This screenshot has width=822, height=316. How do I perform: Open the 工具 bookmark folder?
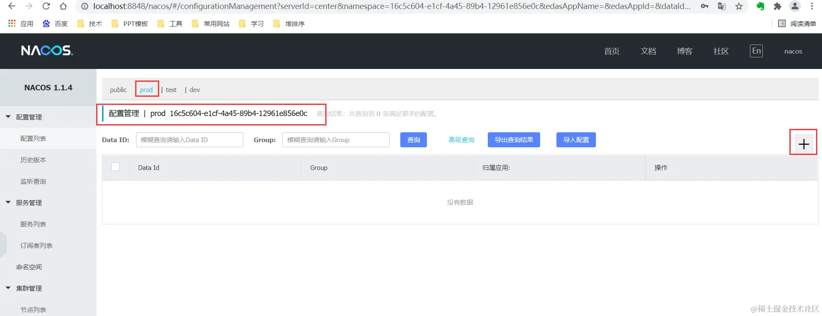click(x=170, y=24)
